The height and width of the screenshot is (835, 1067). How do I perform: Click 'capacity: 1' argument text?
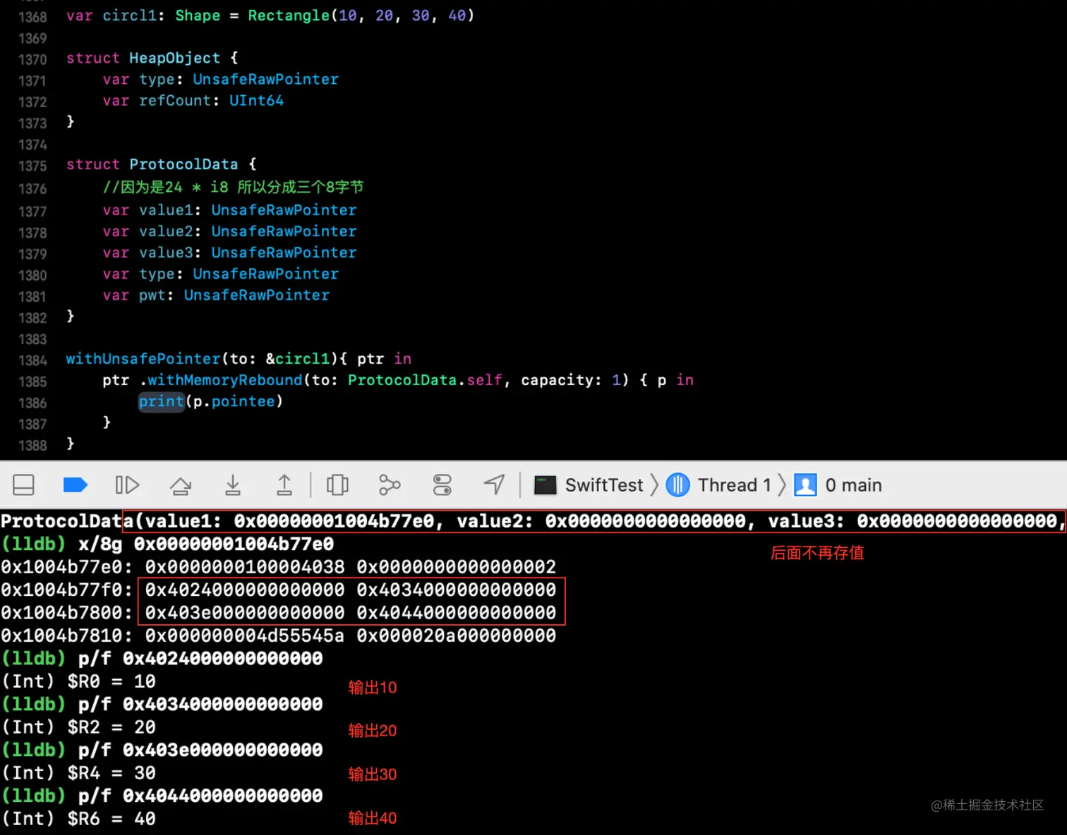pyautogui.click(x=571, y=380)
